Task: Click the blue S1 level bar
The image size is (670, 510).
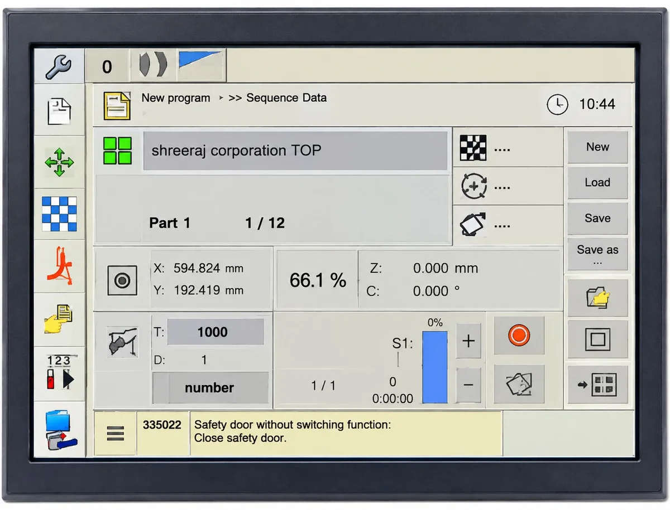Action: tap(435, 367)
